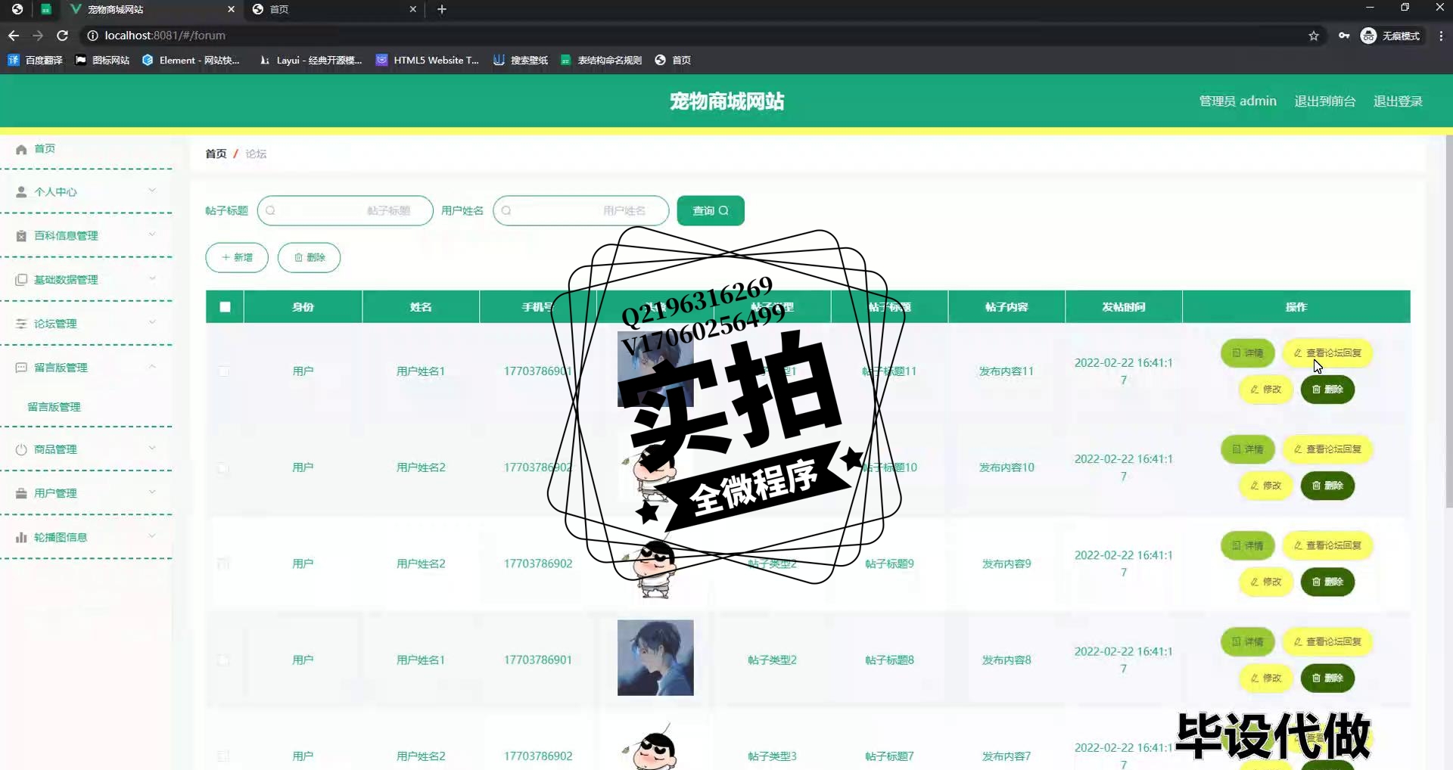Screen dimensions: 1453x770
Task: Check the row checkbox for 帖子标题10
Action: click(224, 467)
